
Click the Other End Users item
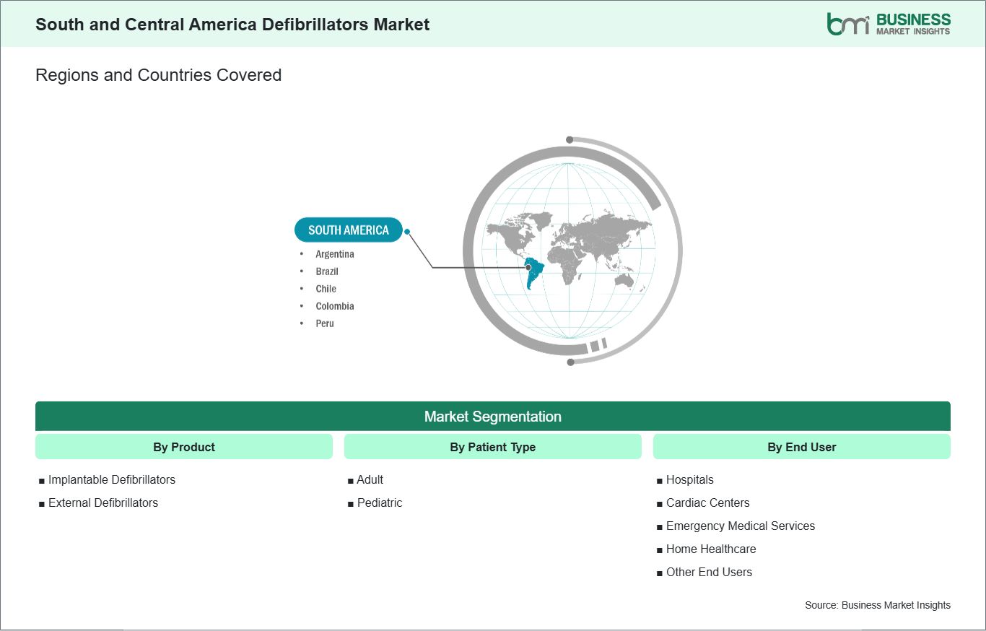pos(709,572)
